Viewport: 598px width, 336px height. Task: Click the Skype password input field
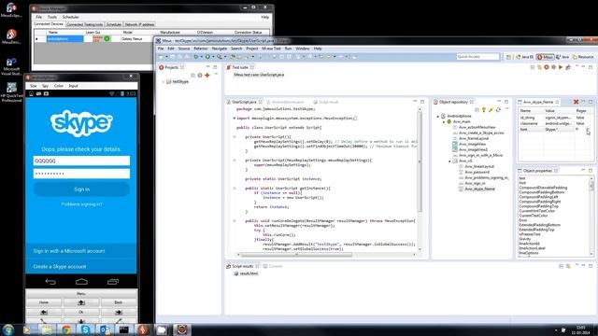click(x=81, y=174)
